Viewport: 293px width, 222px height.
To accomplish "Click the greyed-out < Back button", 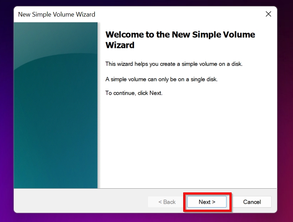I will point(167,202).
